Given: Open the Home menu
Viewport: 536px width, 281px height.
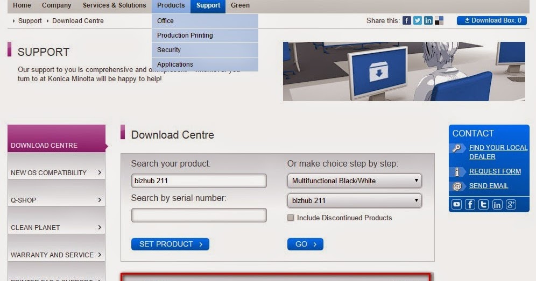Looking at the screenshot, I should pos(22,5).
